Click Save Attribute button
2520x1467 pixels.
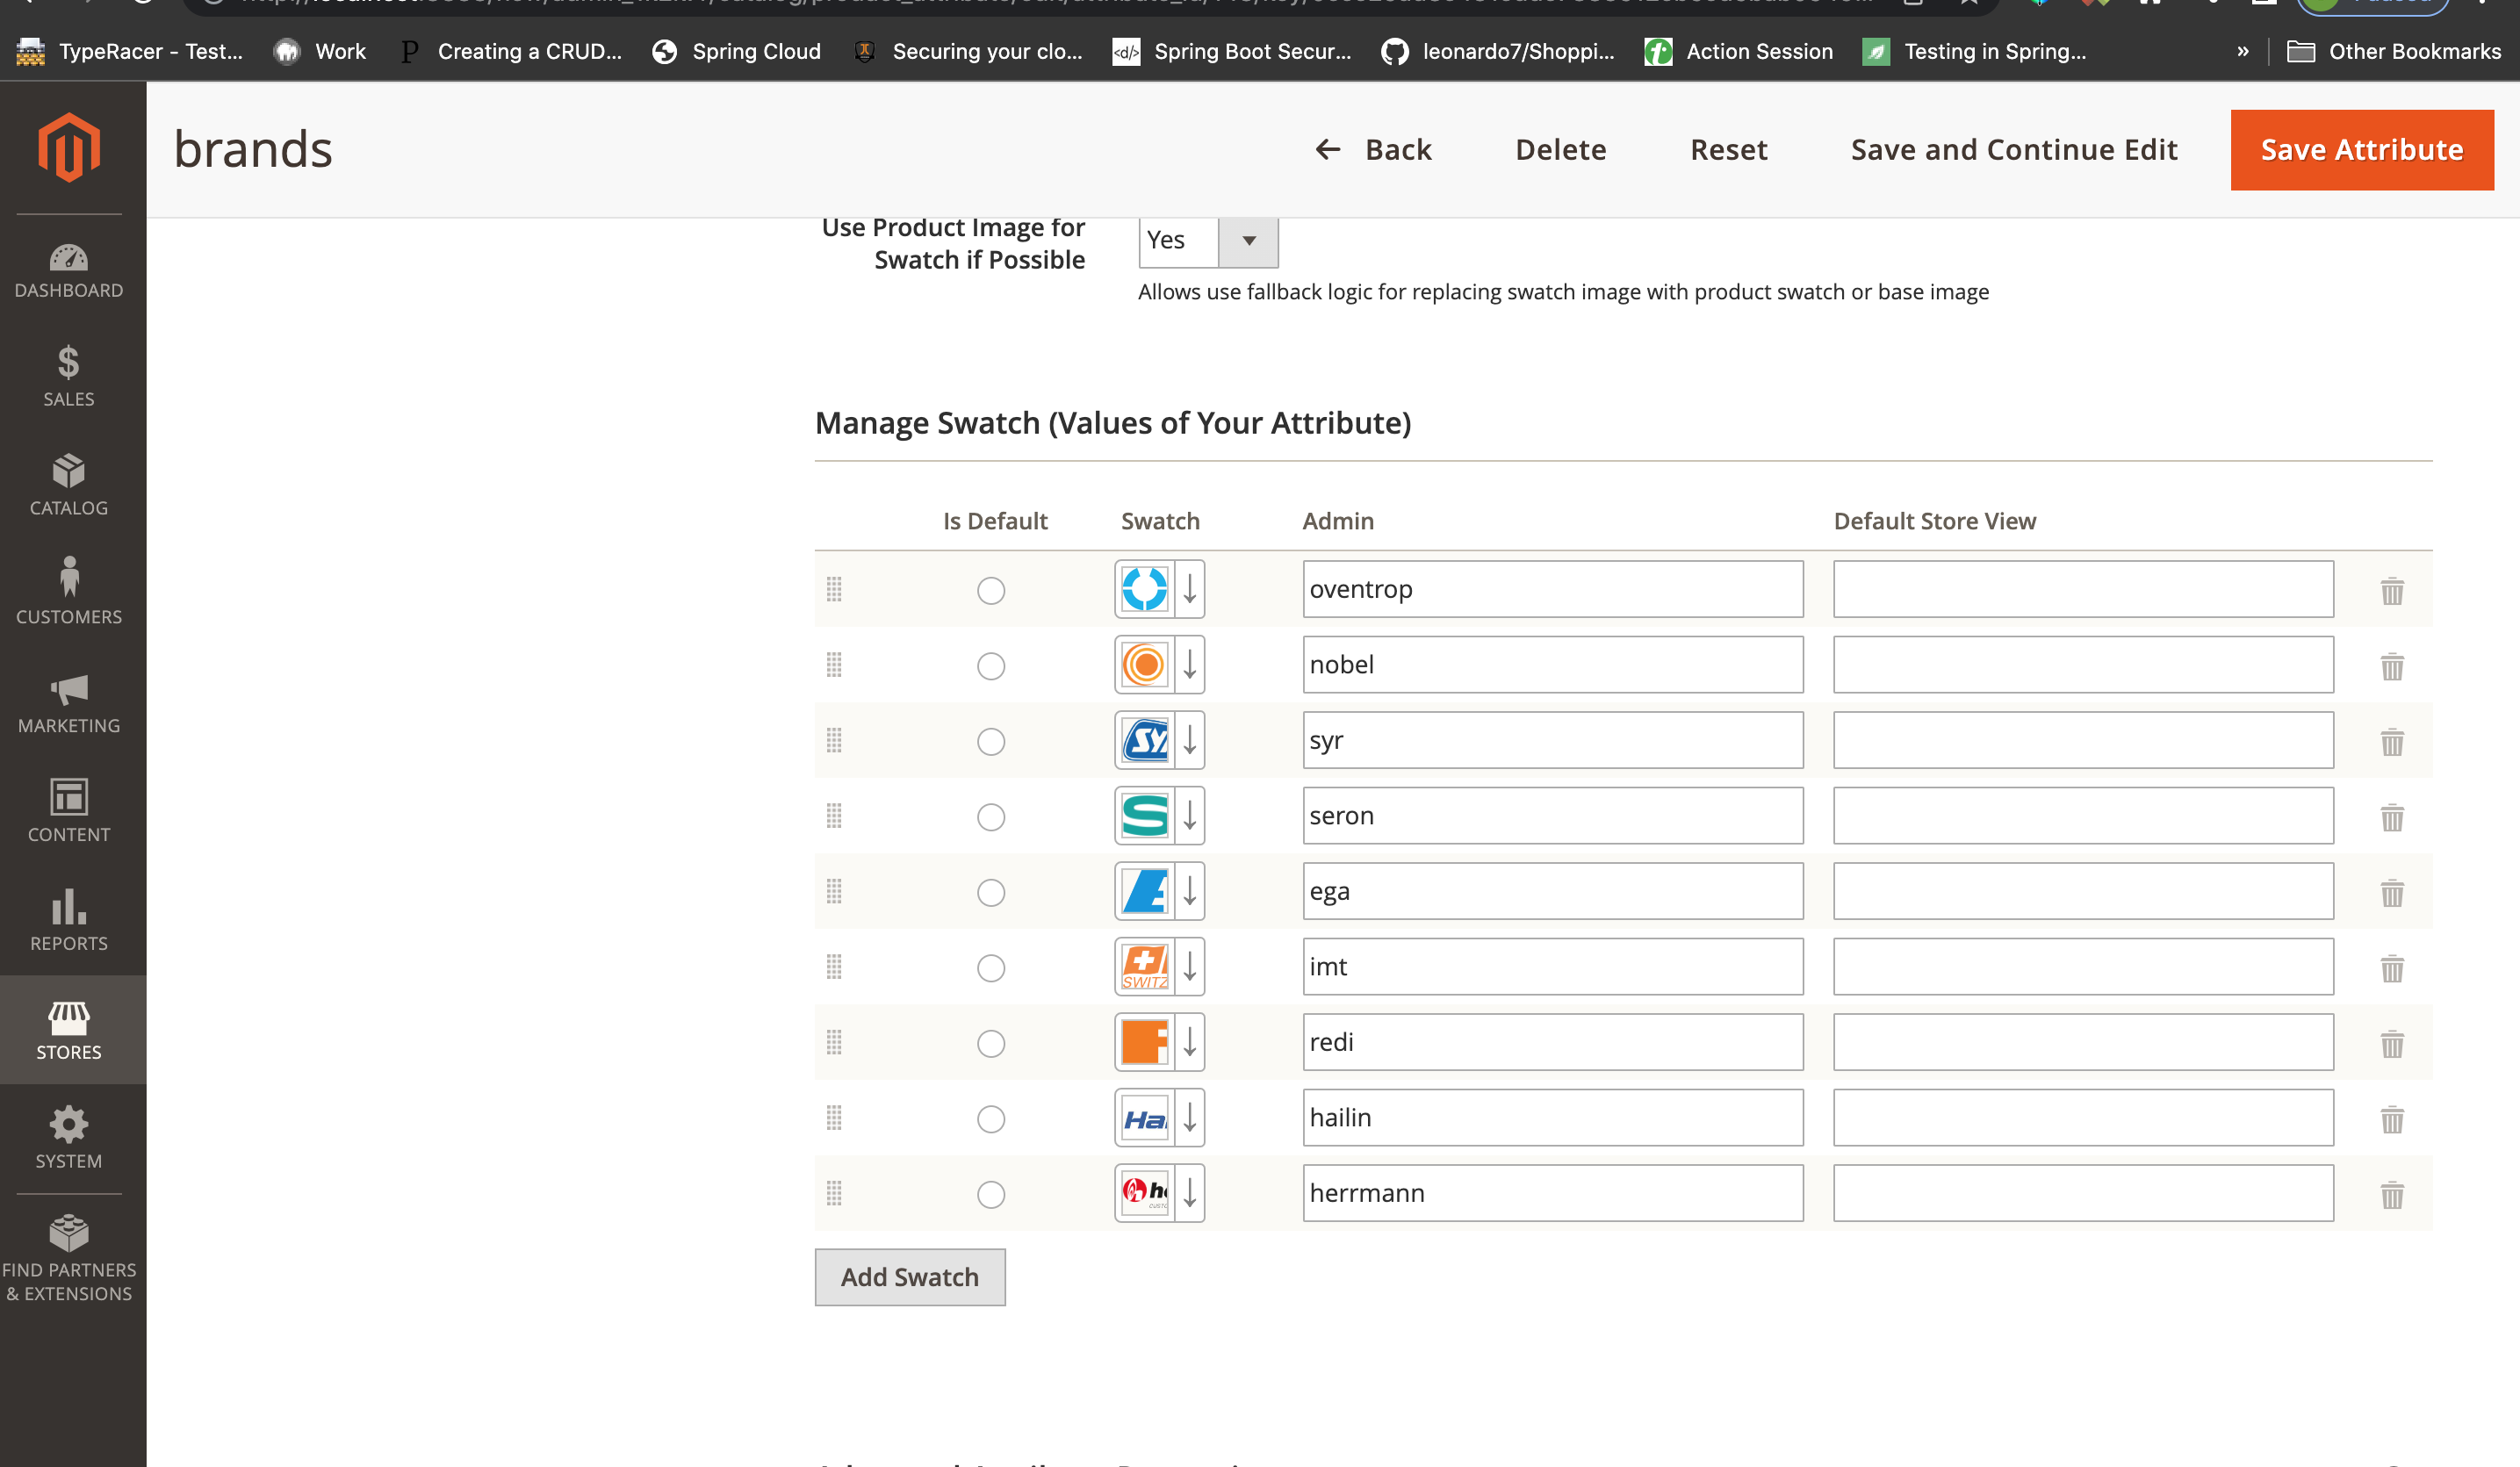coord(2363,148)
